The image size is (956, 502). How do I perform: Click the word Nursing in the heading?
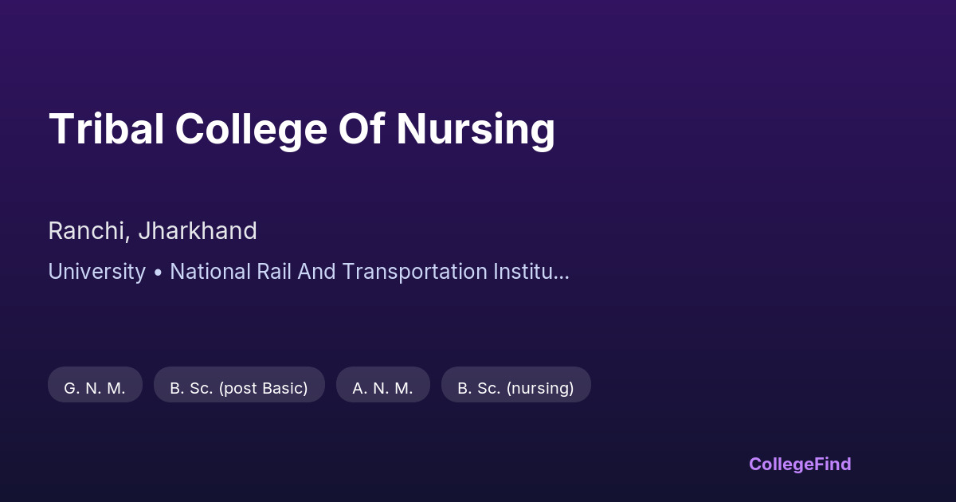[x=475, y=131]
